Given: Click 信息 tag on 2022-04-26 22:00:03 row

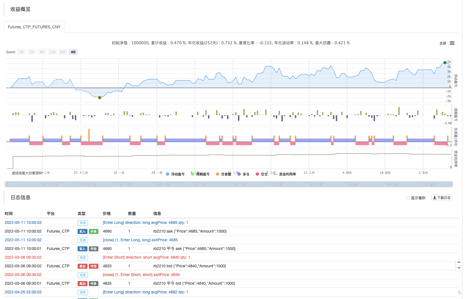Looking at the screenshot, I should pos(83,292).
